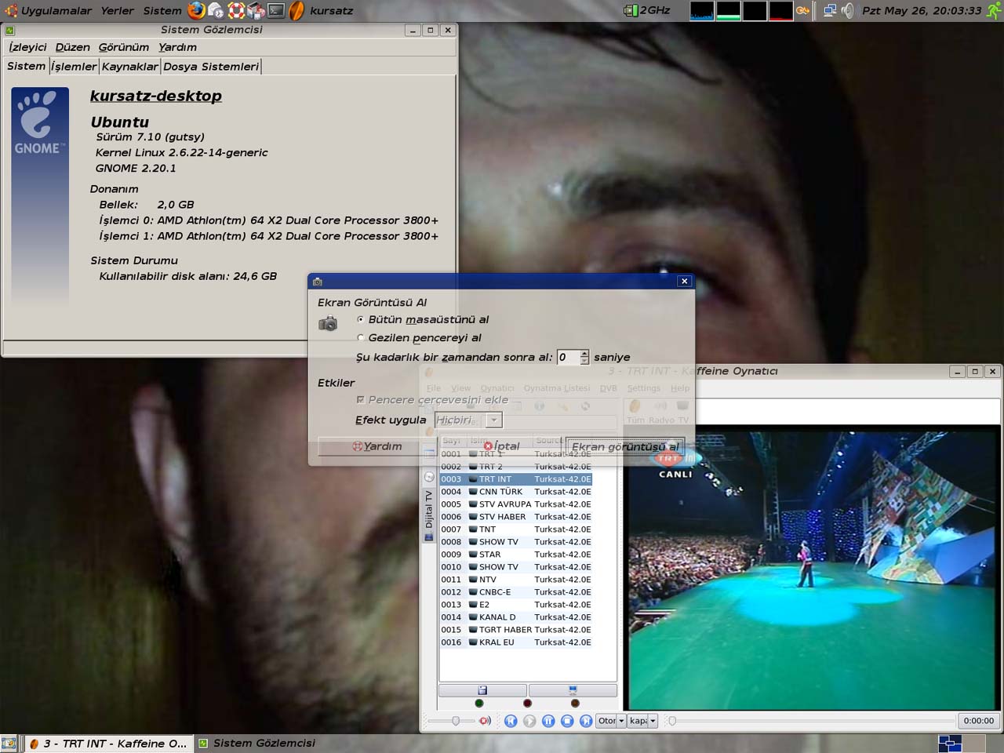
Task: Select channel 'STAR' in list
Action: (x=516, y=555)
